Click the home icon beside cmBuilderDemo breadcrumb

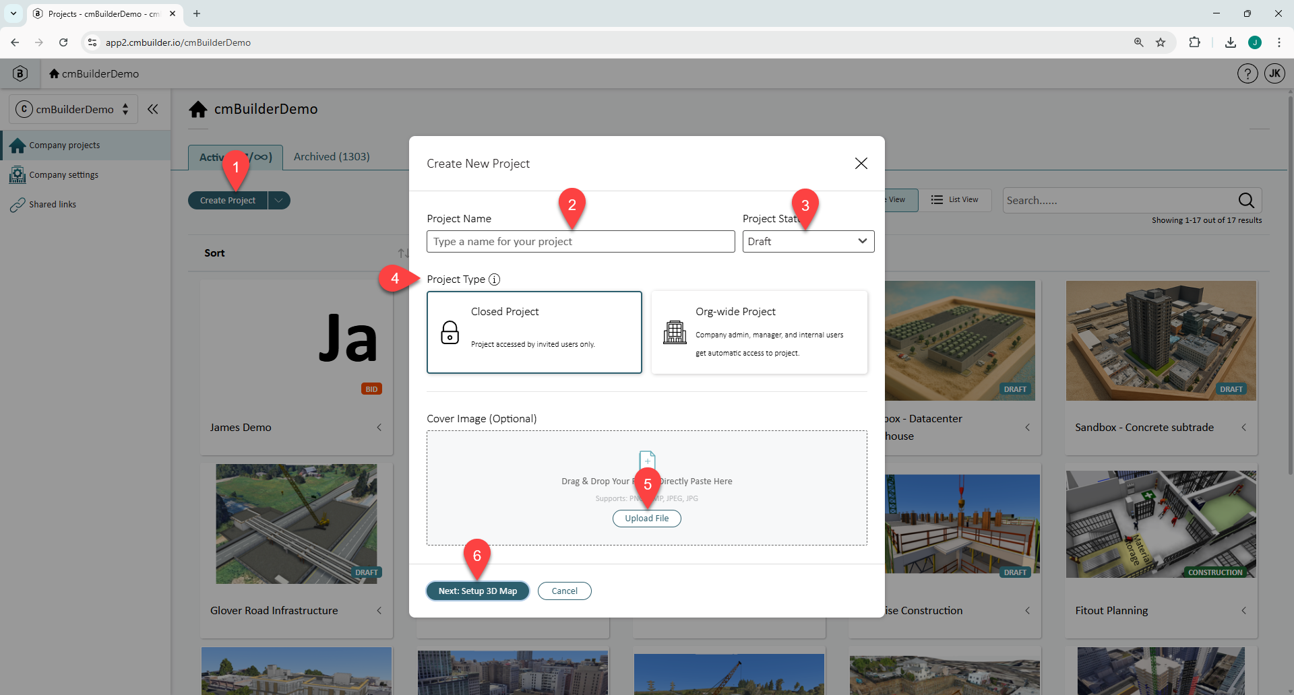pos(54,73)
